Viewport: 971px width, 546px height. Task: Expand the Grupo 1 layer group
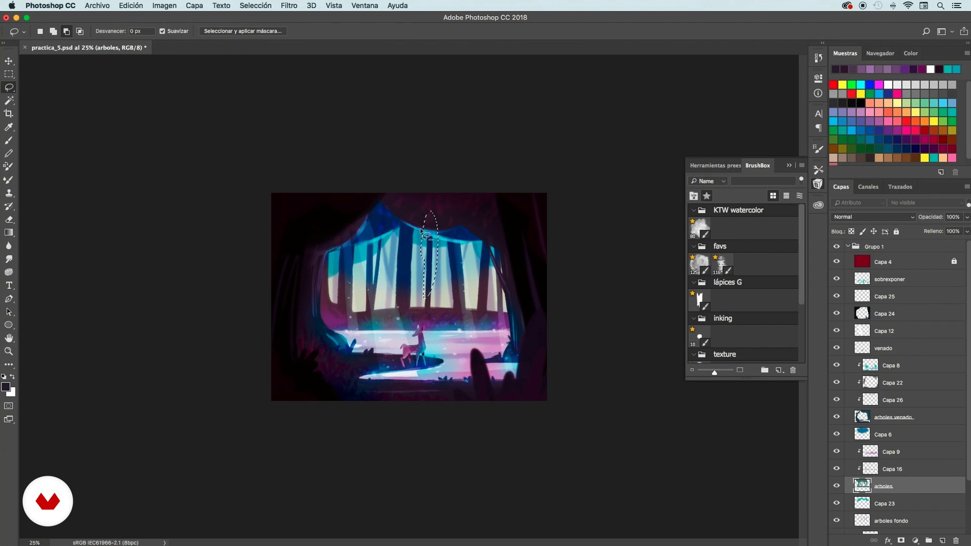[848, 246]
